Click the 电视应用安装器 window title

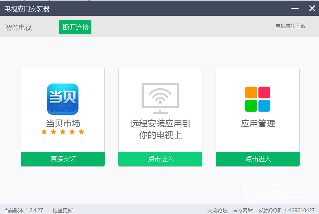[27, 9]
